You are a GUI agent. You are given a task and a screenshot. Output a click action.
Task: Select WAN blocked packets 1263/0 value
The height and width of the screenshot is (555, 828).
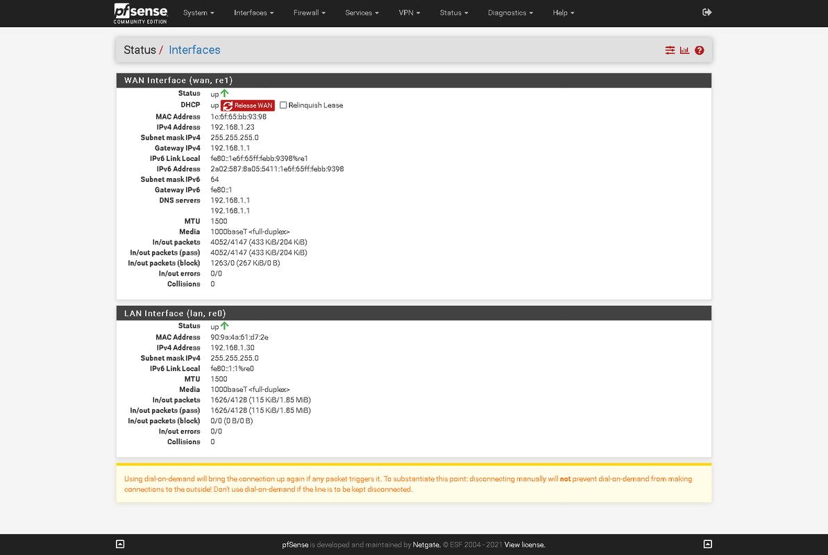point(245,263)
